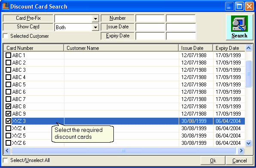Sort by the Issue Date column header

coord(196,48)
